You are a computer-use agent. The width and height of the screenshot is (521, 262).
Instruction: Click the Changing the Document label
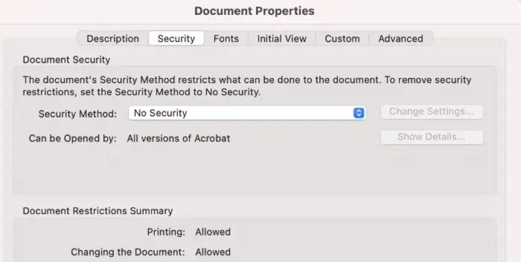128,252
